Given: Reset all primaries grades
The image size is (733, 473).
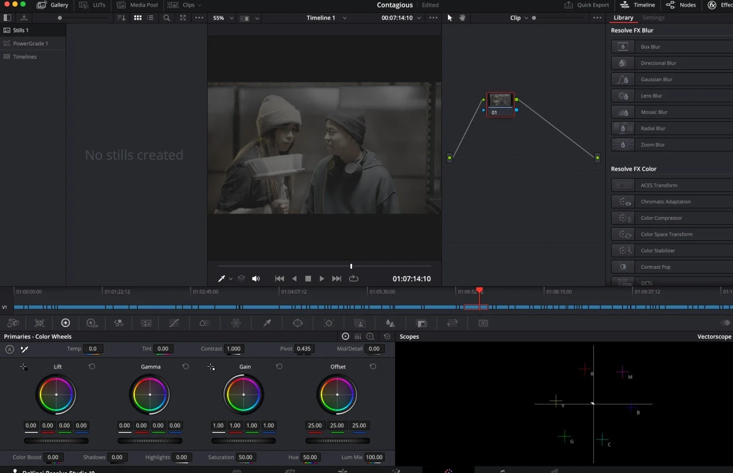Looking at the screenshot, I should click(x=387, y=337).
